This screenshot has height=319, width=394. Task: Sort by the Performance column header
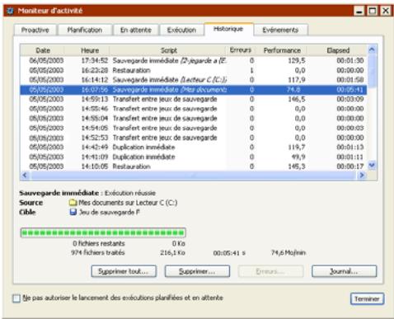(x=282, y=50)
